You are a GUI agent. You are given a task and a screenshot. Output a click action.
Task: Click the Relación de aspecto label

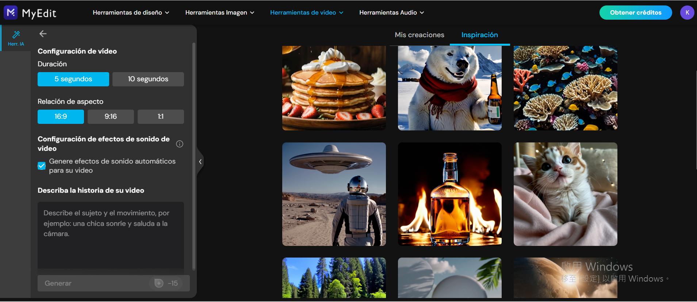pos(70,102)
